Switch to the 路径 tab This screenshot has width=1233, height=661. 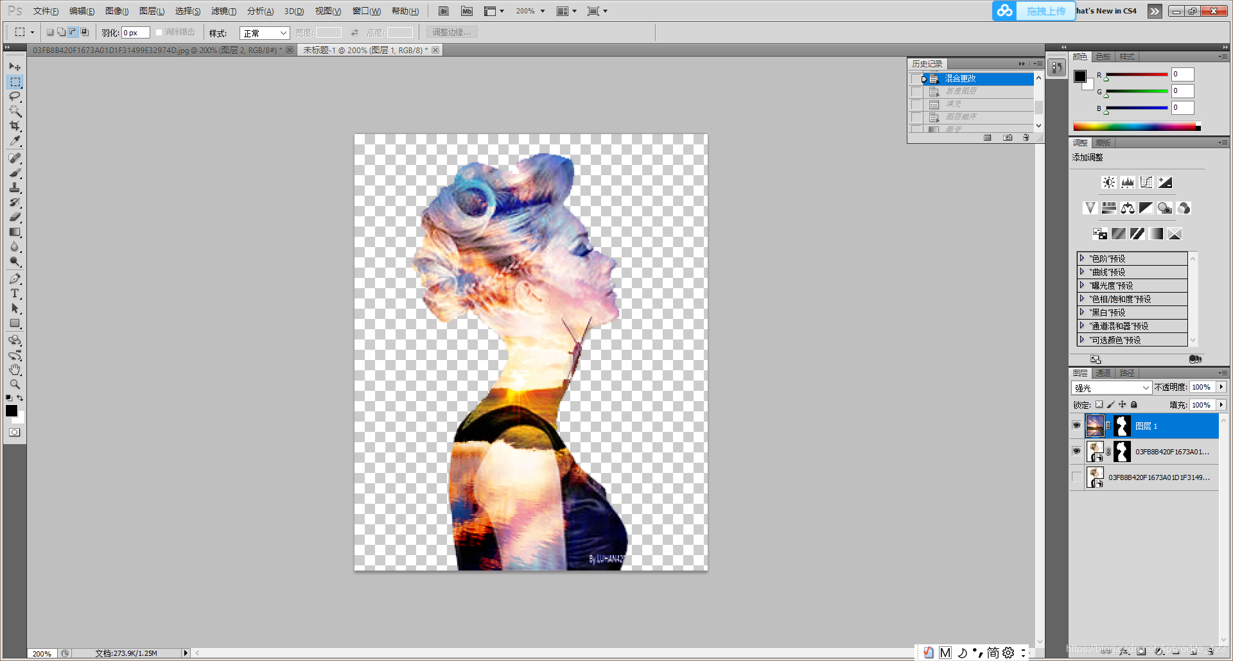(x=1126, y=373)
